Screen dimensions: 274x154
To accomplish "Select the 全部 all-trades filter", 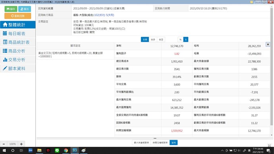I will tap(145, 39).
